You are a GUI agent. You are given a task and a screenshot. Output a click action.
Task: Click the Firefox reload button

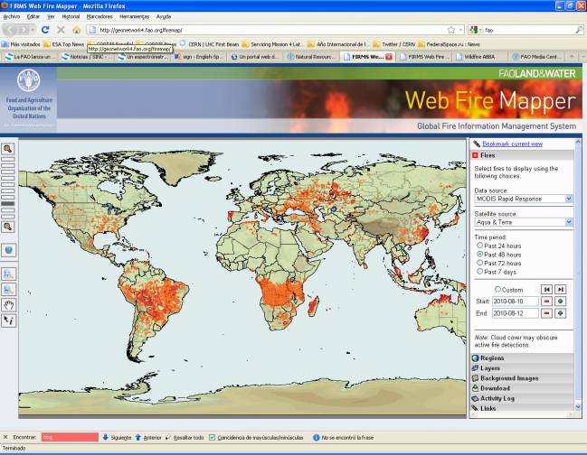[x=45, y=30]
